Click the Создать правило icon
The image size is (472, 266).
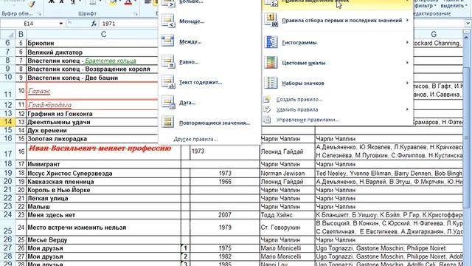(x=267, y=99)
